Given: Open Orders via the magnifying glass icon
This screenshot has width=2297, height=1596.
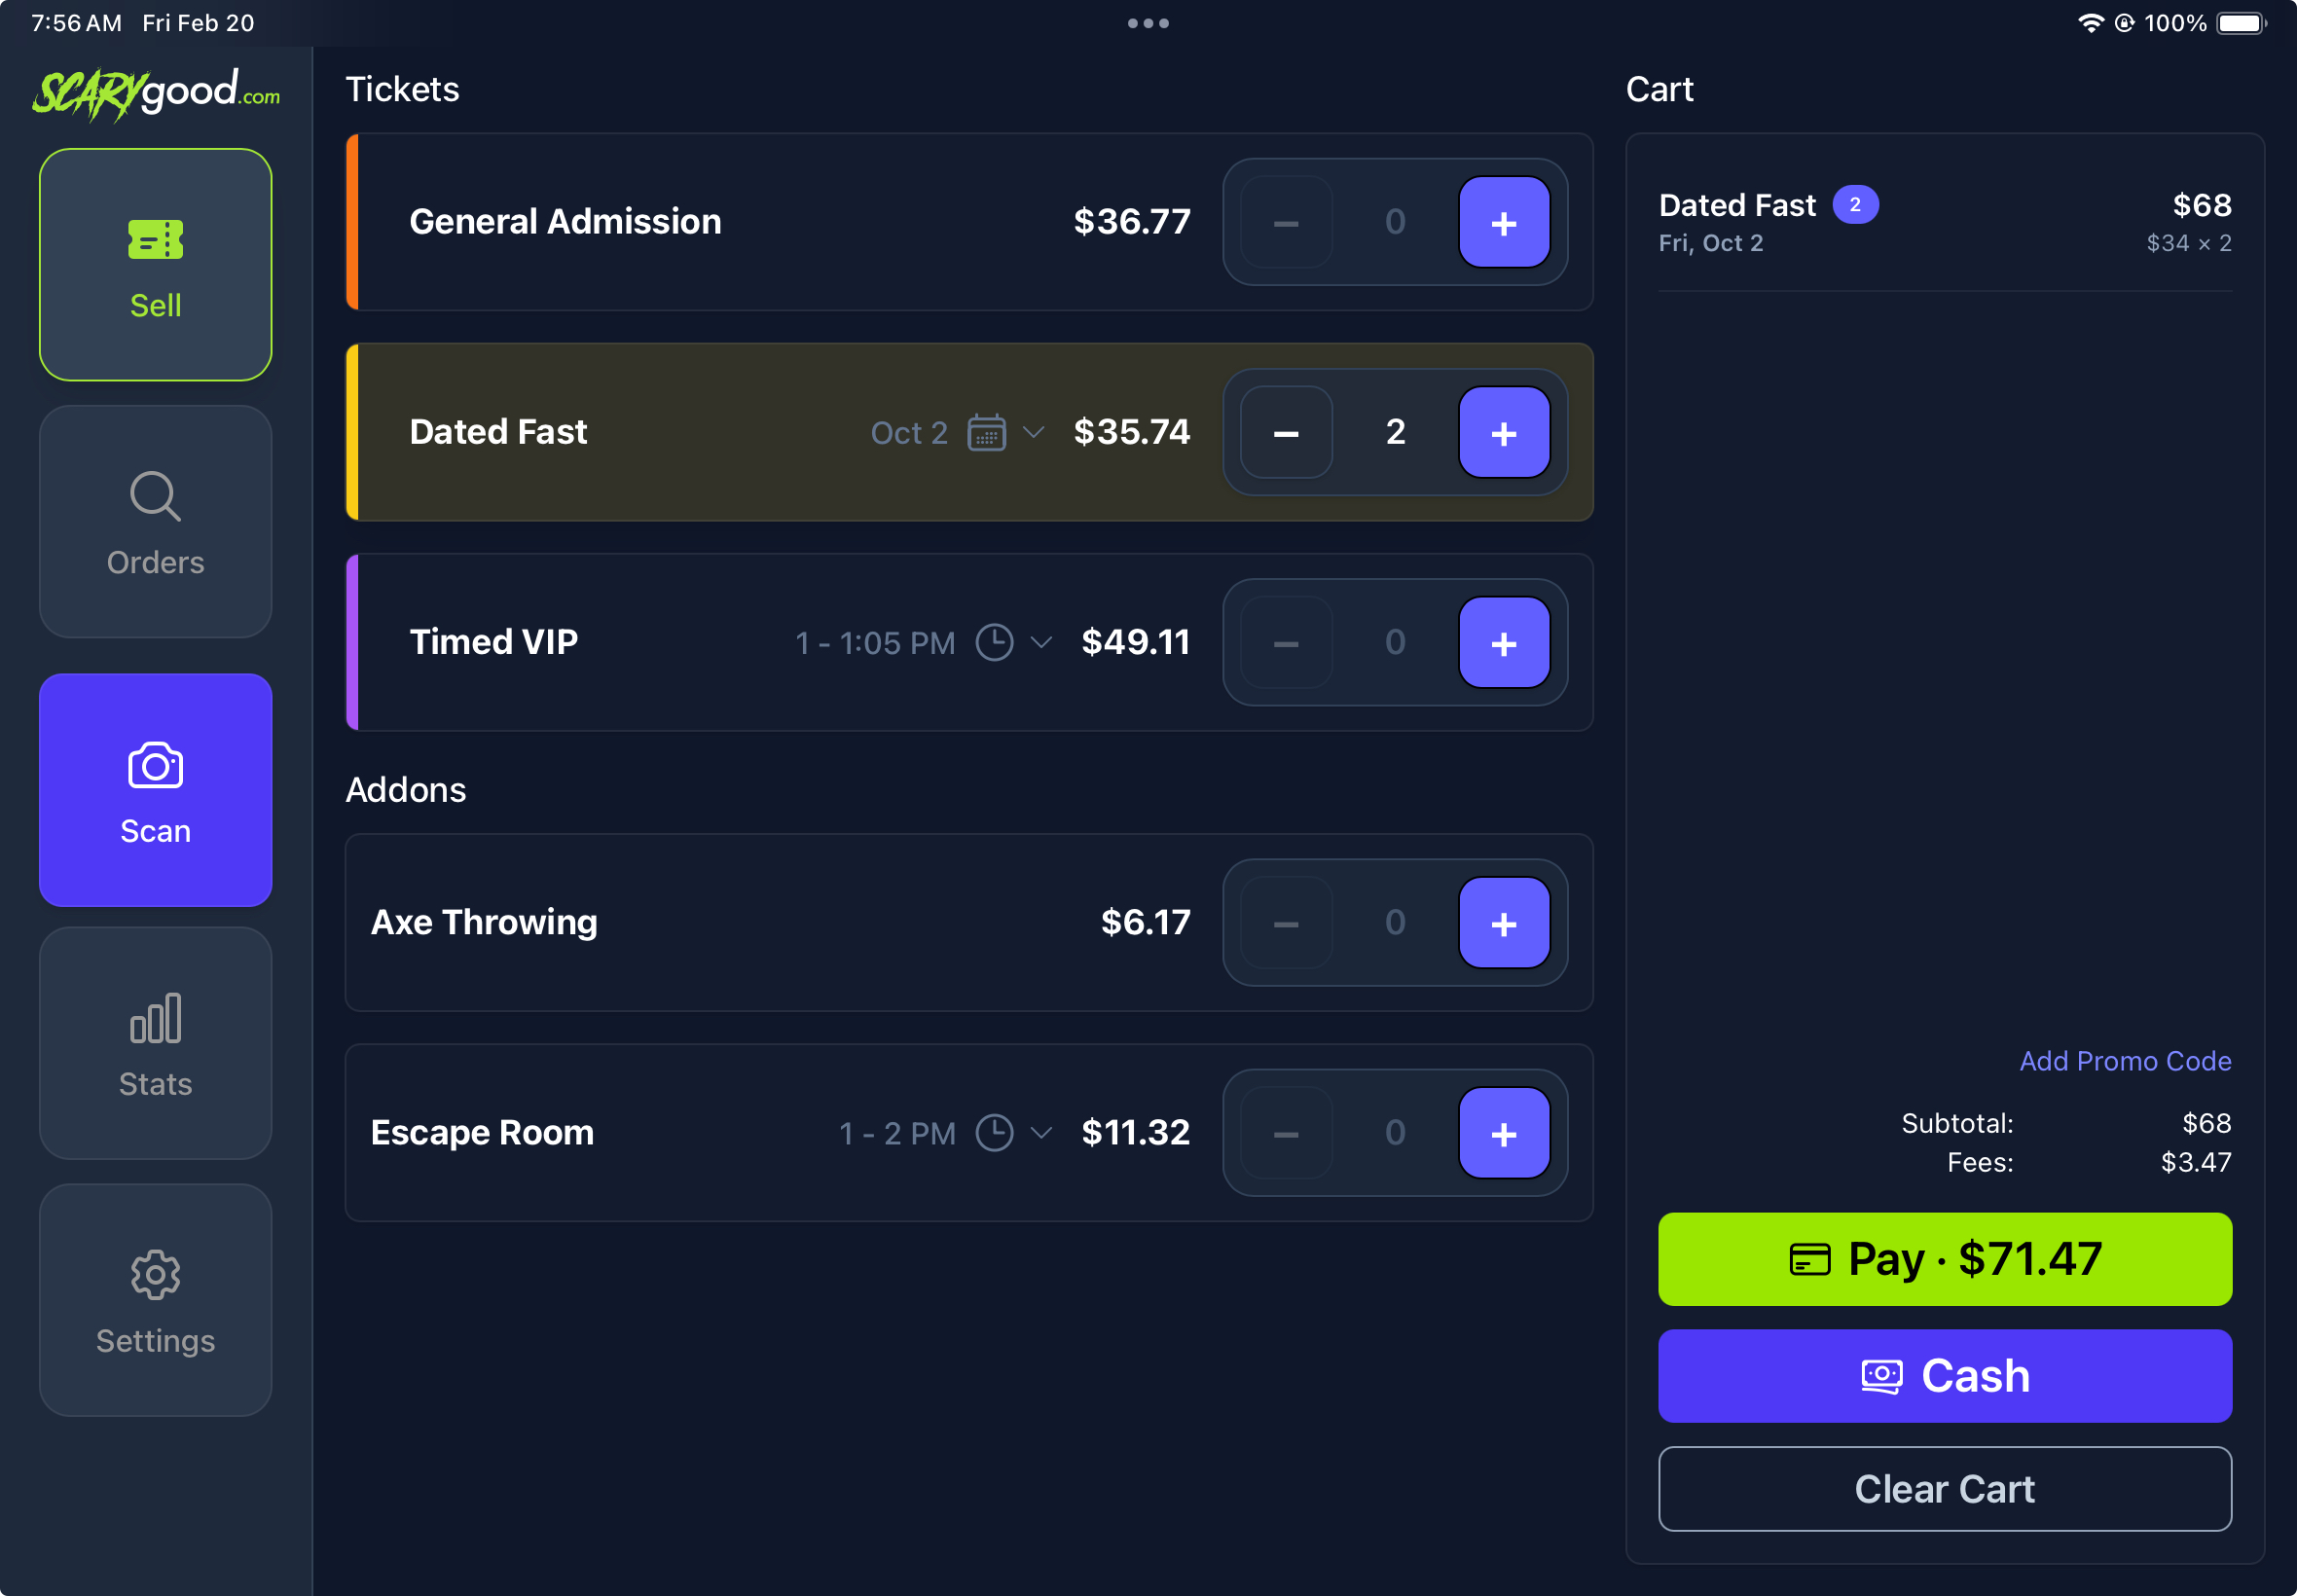Looking at the screenshot, I should coord(155,496).
